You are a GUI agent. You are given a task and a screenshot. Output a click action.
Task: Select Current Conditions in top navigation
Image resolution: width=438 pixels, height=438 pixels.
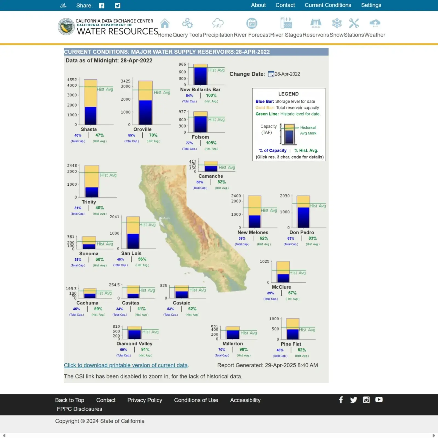[328, 5]
